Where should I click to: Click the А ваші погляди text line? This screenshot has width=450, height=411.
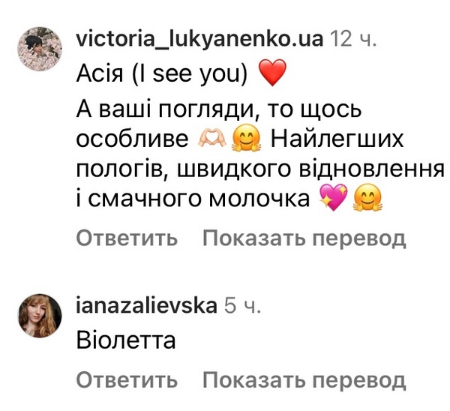coord(219,110)
